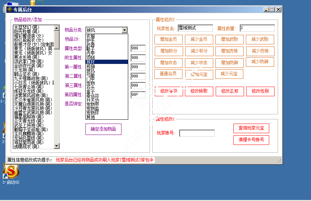Click 修改性别 button
This screenshot has height=201, width=311.
point(260,91)
